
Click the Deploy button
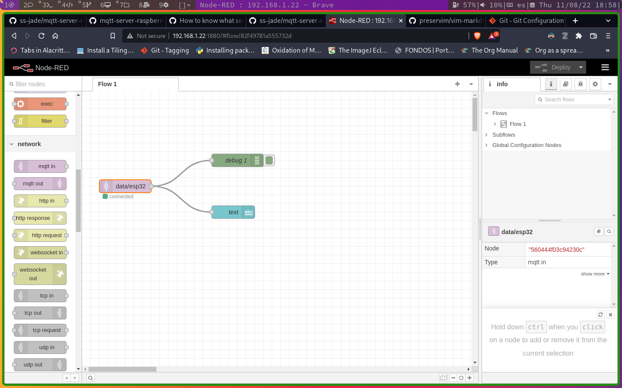[x=555, y=67]
